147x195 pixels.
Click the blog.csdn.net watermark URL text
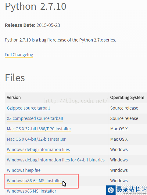(76, 101)
